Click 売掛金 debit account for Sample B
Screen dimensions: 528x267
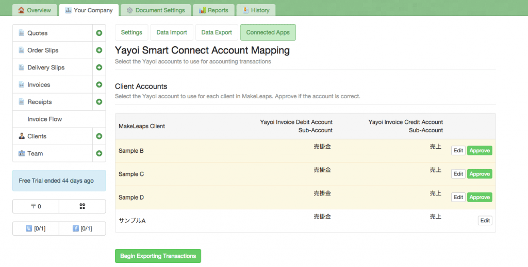click(x=322, y=147)
